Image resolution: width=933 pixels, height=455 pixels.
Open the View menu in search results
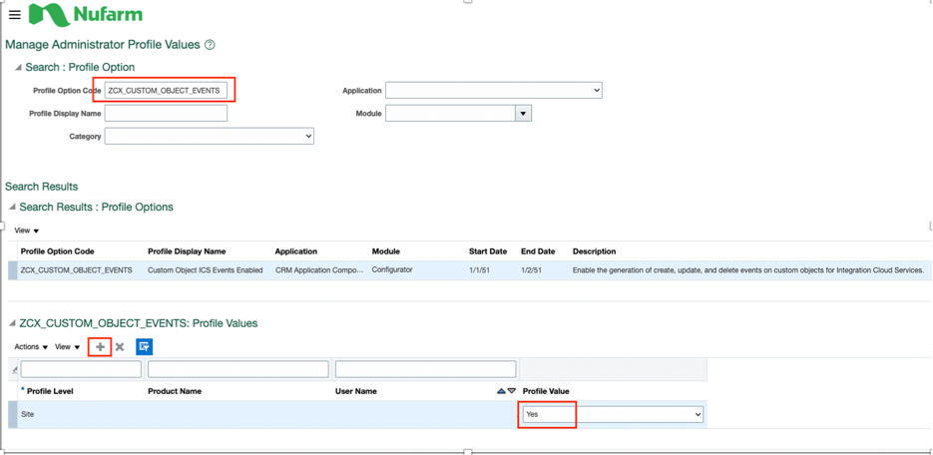[x=27, y=230]
